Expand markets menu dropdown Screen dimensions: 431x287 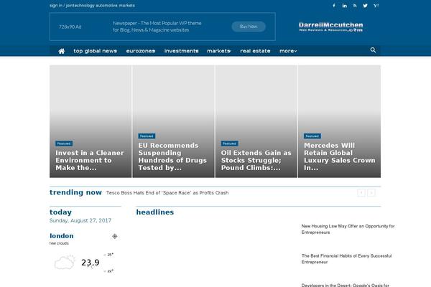click(x=219, y=51)
